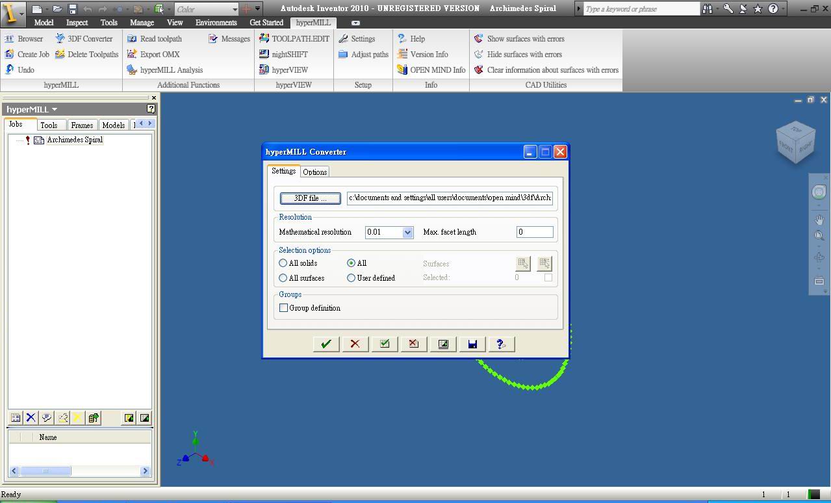The height and width of the screenshot is (503, 831).
Task: Show Version Info
Action: click(x=423, y=55)
